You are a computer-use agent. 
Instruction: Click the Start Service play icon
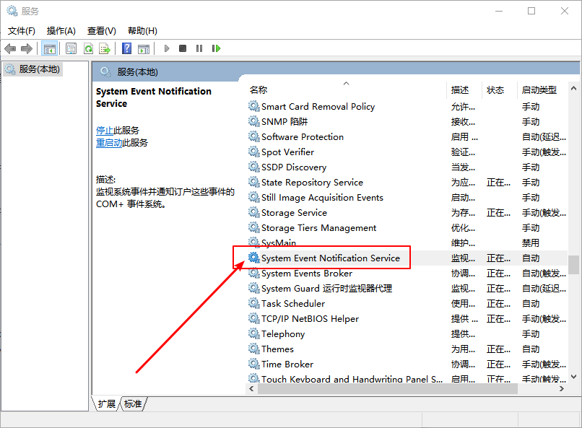167,48
